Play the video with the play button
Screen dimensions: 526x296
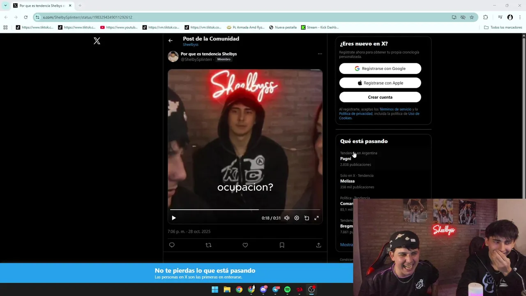pyautogui.click(x=173, y=218)
